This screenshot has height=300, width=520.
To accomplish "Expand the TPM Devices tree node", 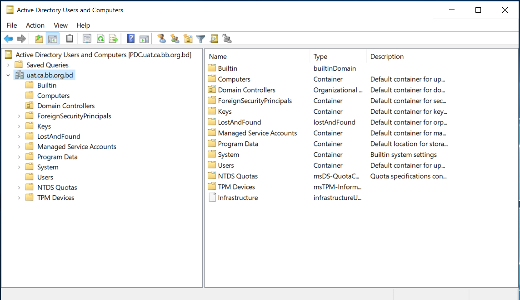I will 19,198.
